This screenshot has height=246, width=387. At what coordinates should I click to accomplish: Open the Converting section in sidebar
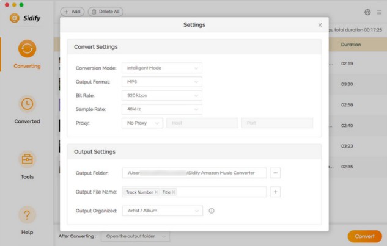[27, 54]
